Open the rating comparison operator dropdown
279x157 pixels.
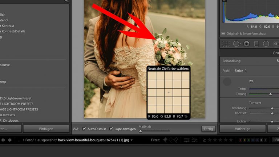pyautogui.click(x=205, y=140)
